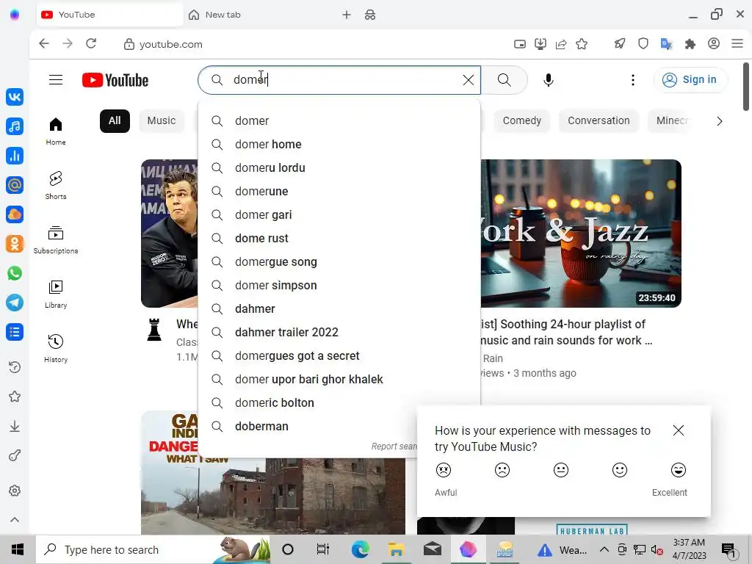This screenshot has width=752, height=564.
Task: Open Telegram in the sidebar
Action: coord(15,303)
